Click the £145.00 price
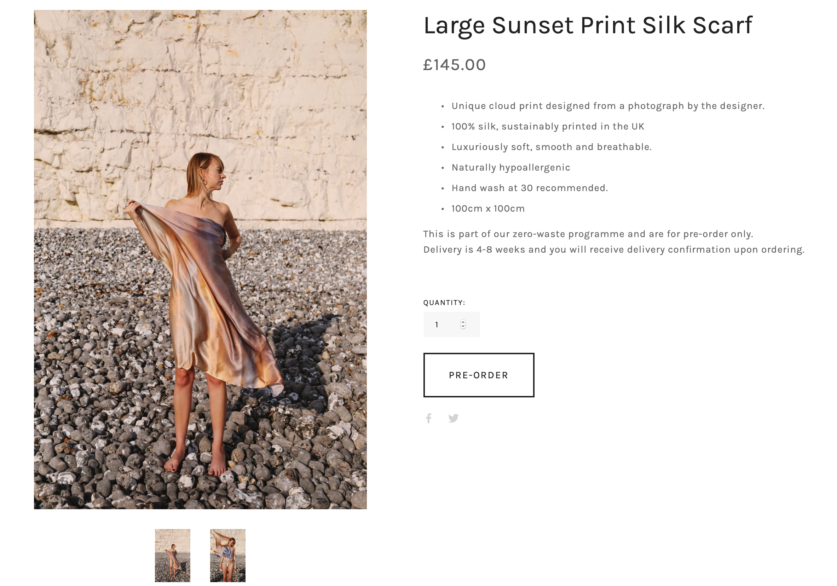 454,65
